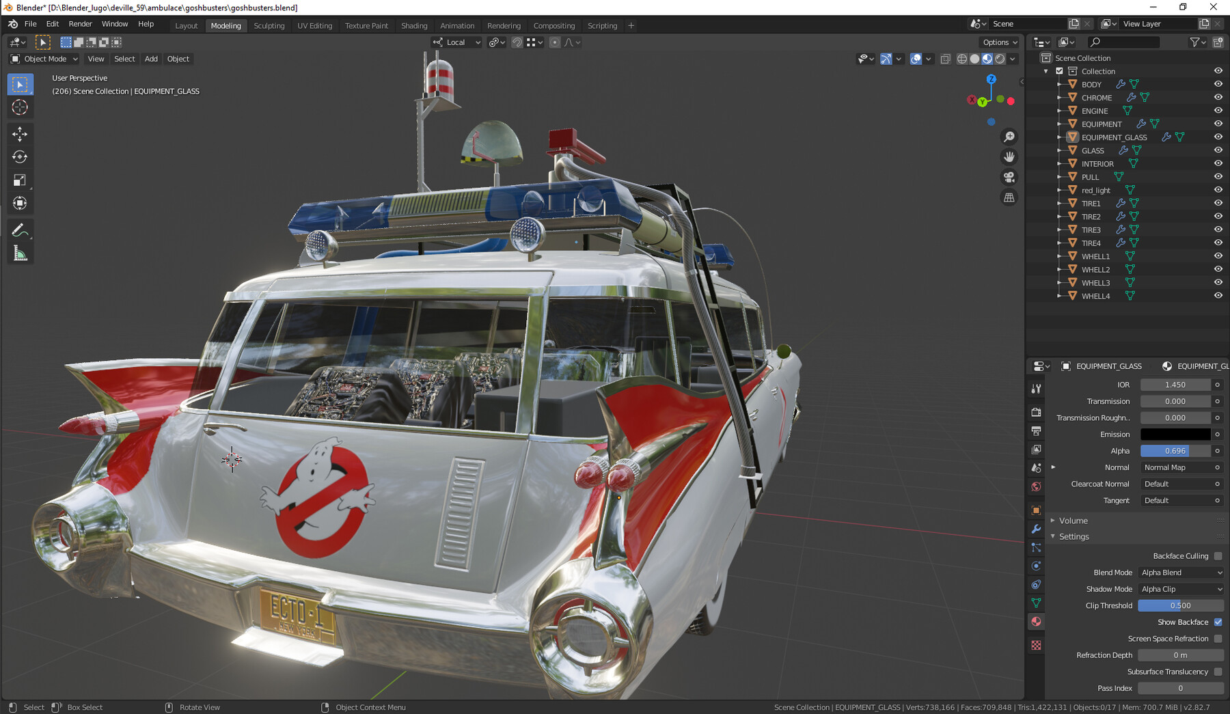The image size is (1230, 714).
Task: Disable Show Backface checkbox
Action: [x=1218, y=622]
